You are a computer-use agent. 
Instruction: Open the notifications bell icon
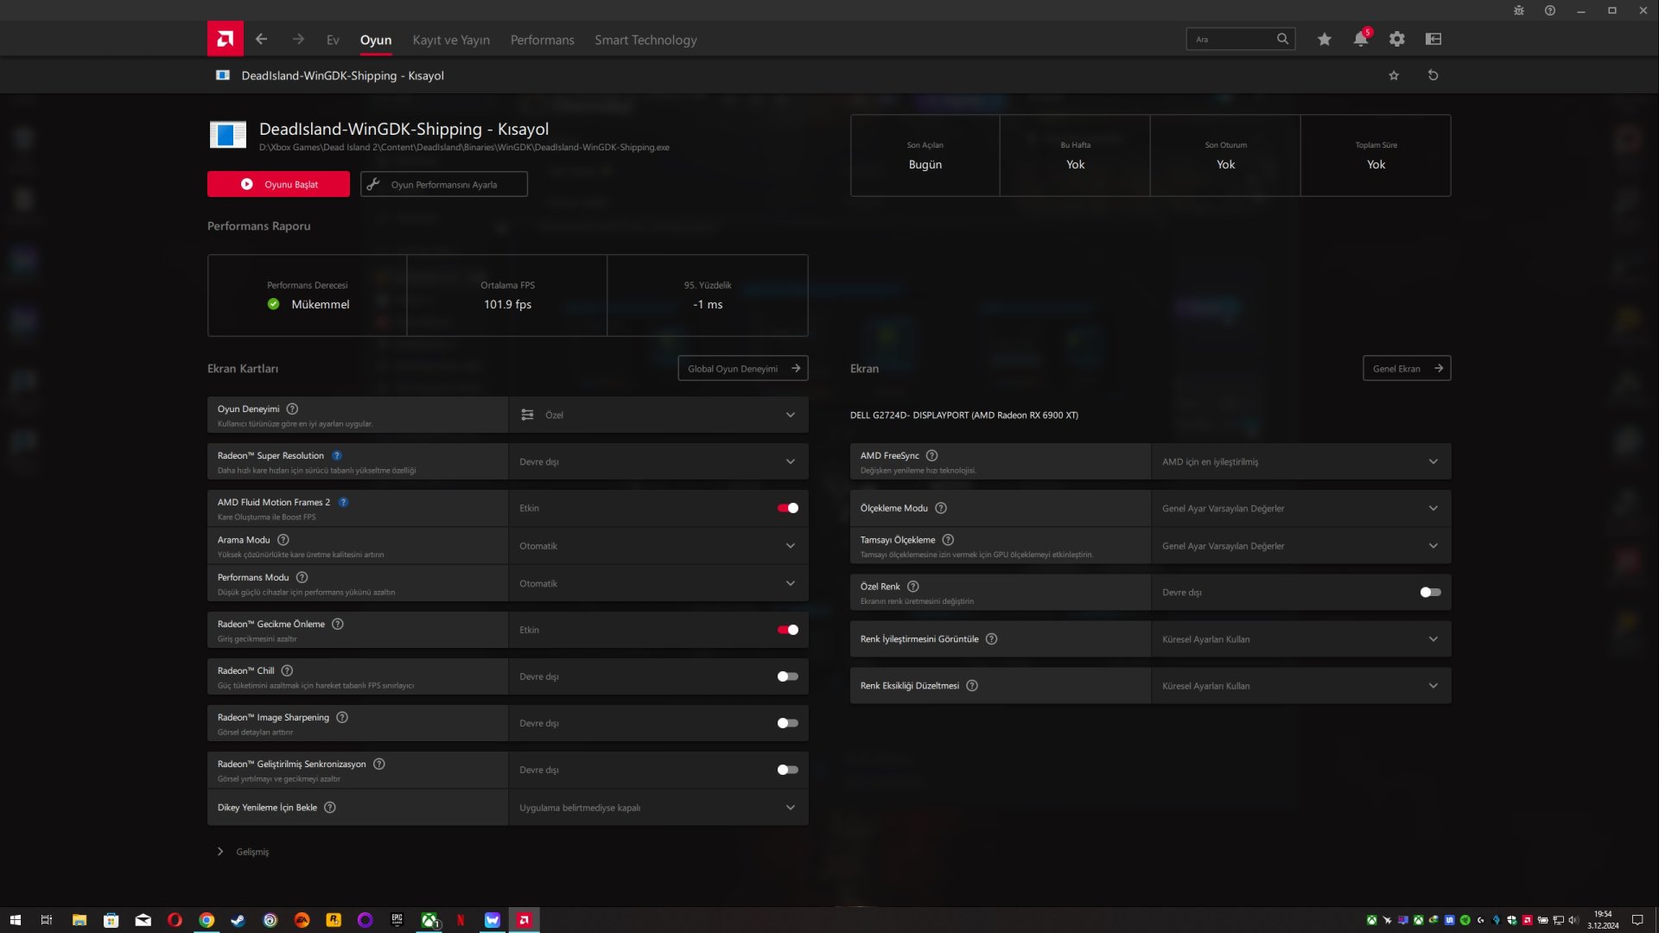click(x=1360, y=39)
